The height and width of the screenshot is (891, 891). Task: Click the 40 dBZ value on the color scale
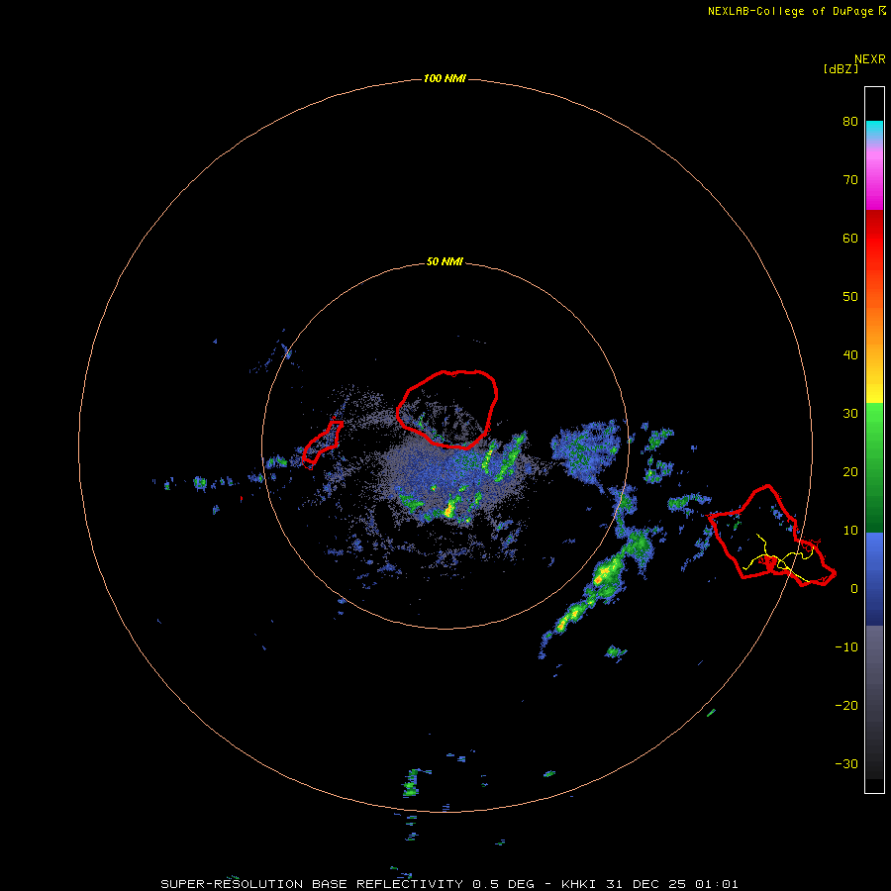[850, 355]
